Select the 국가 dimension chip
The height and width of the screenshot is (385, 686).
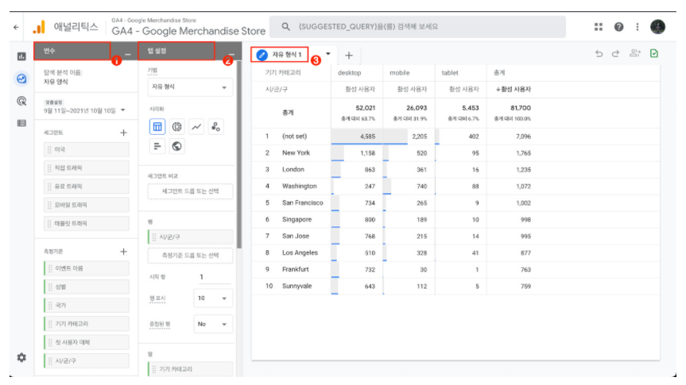coord(87,305)
